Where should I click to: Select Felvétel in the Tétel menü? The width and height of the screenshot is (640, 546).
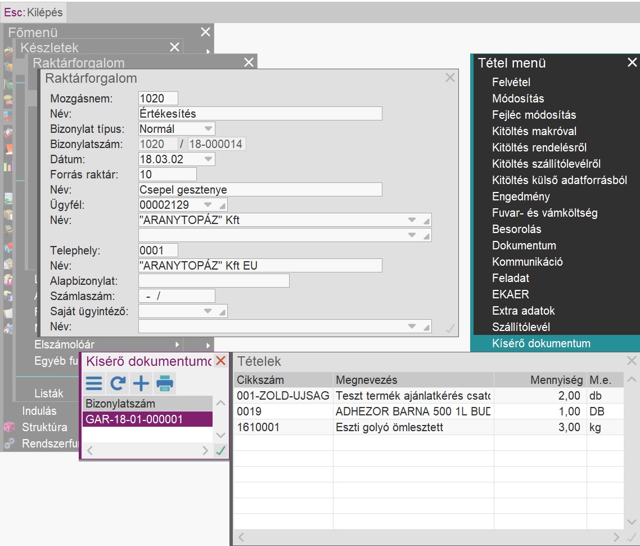pyautogui.click(x=511, y=82)
